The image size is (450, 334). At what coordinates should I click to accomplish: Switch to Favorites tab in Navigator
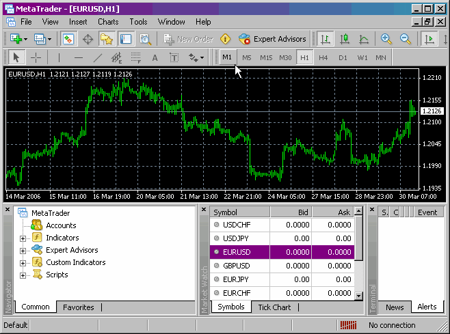pyautogui.click(x=79, y=307)
